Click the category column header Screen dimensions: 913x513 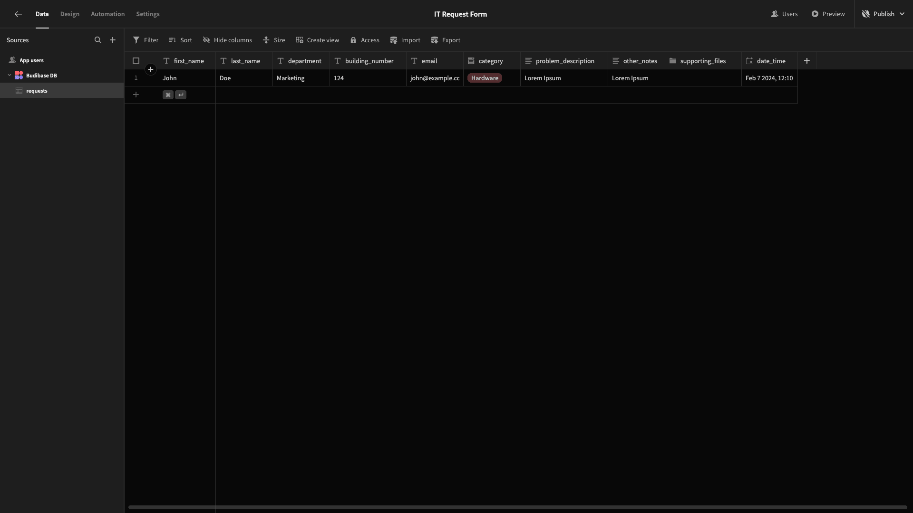[x=492, y=61]
